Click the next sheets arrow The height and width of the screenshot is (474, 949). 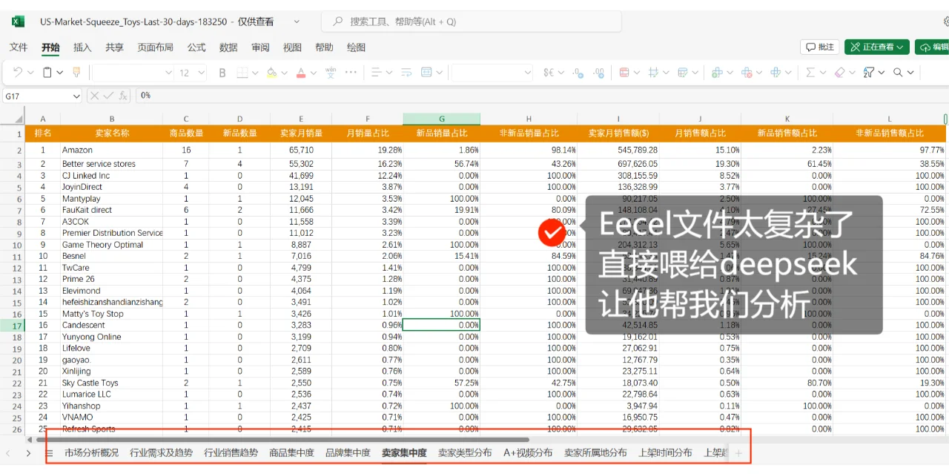pos(28,452)
